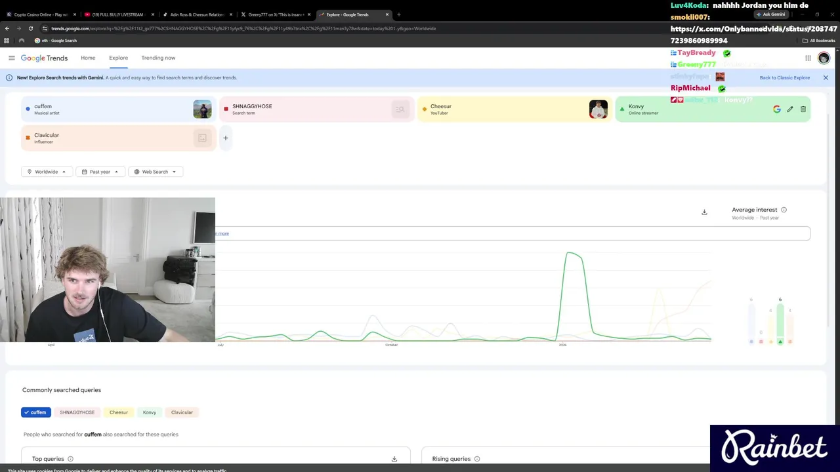
Task: Dismiss the Gemini explore banner
Action: pos(826,77)
